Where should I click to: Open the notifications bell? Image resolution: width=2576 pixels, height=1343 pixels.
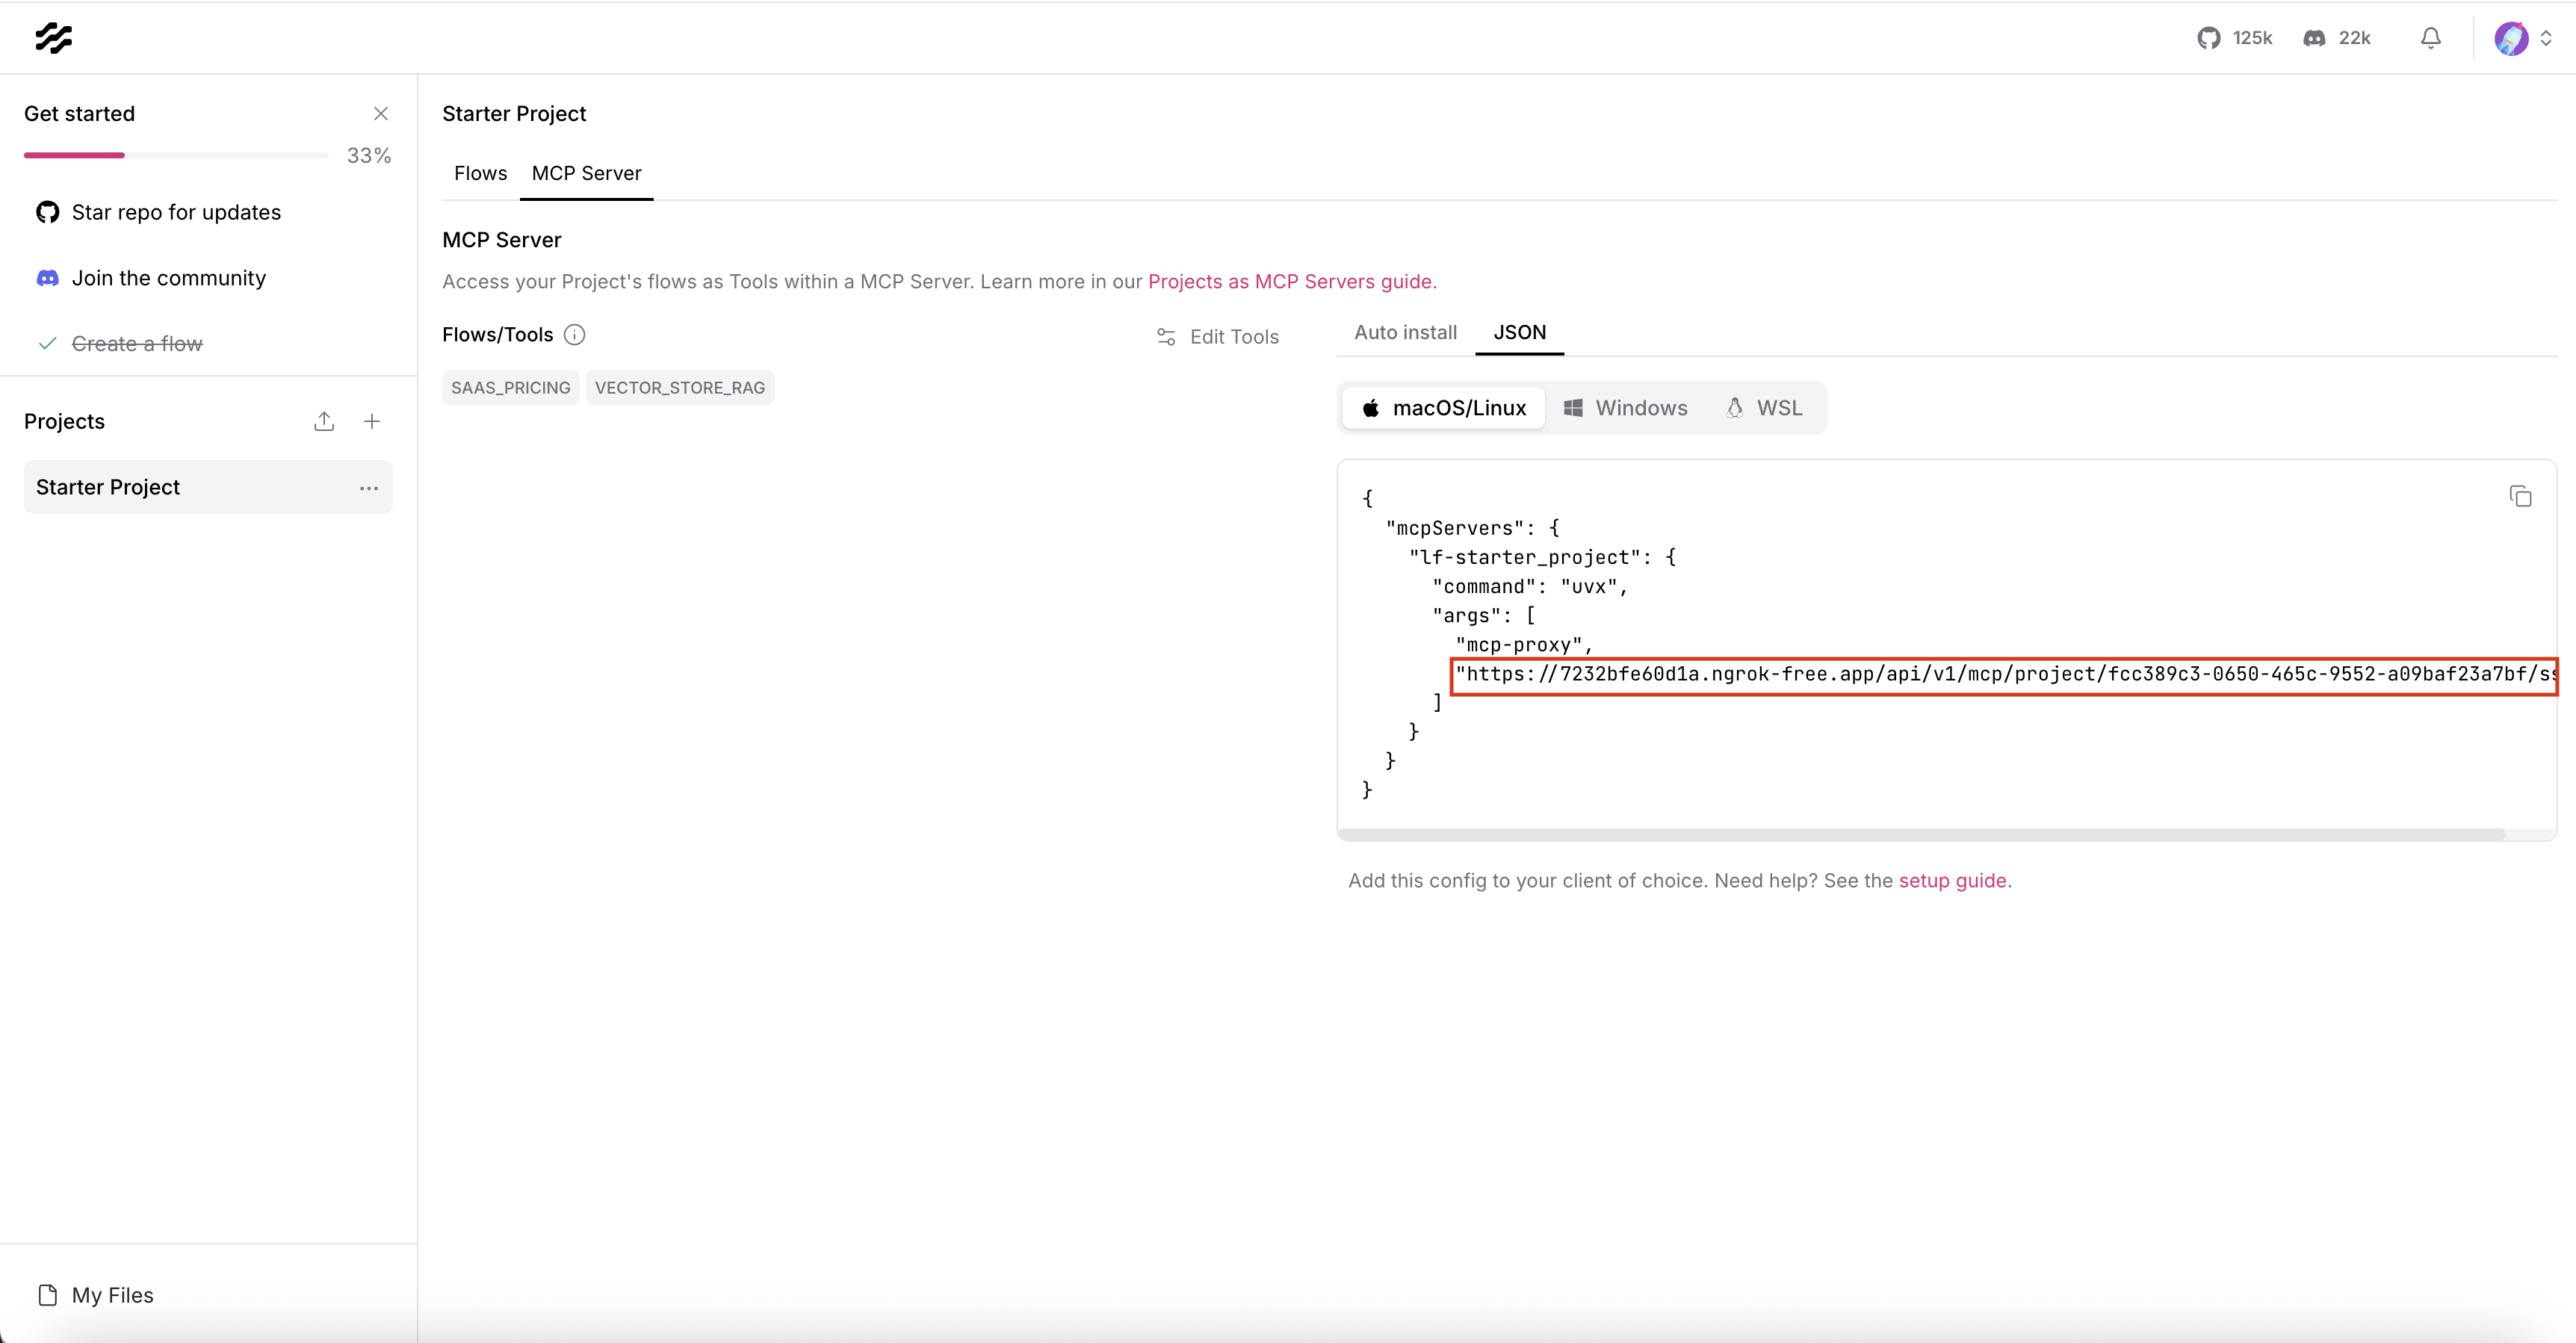[2430, 38]
